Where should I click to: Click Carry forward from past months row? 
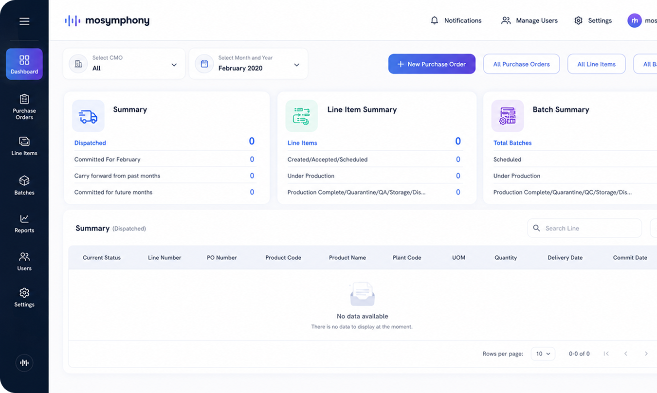(x=164, y=176)
